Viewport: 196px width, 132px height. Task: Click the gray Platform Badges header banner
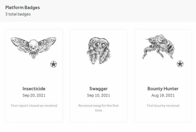point(120,11)
